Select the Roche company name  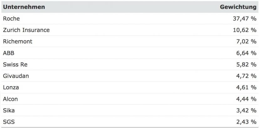[11, 18]
